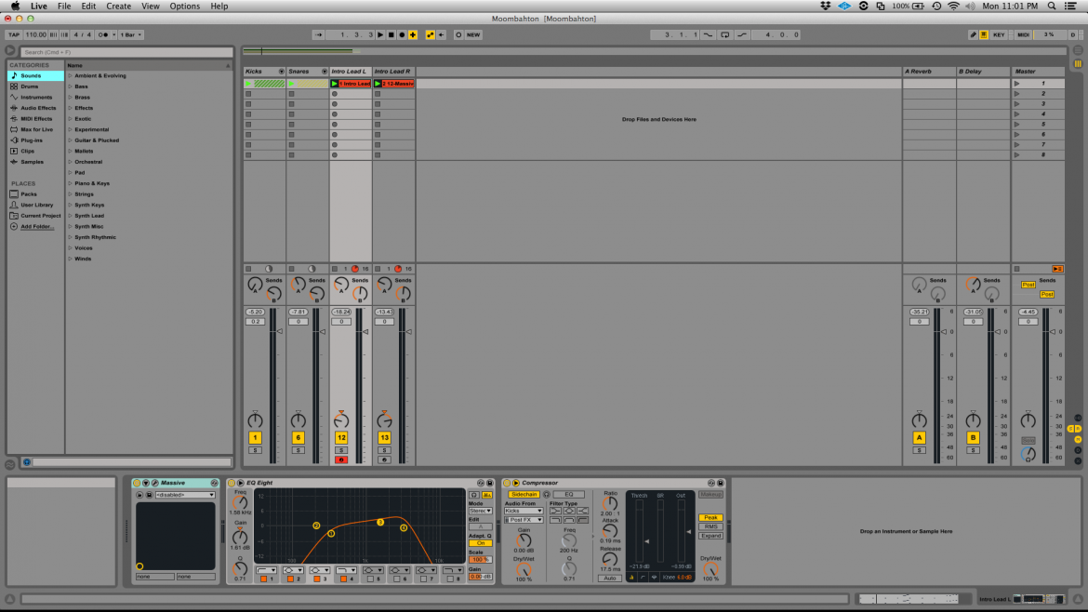The height and width of the screenshot is (612, 1088).
Task: Toggle the Massive device activator
Action: point(137,483)
